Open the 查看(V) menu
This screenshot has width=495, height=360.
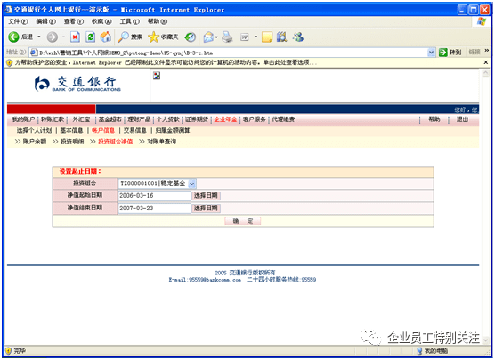(x=74, y=21)
